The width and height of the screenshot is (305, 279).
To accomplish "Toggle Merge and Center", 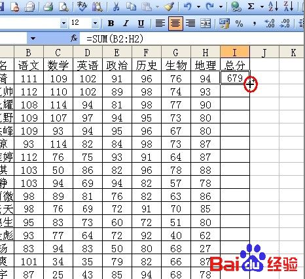I will [x=206, y=24].
